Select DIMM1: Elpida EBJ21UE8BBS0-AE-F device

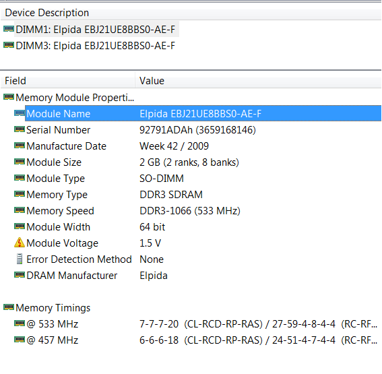click(95, 30)
